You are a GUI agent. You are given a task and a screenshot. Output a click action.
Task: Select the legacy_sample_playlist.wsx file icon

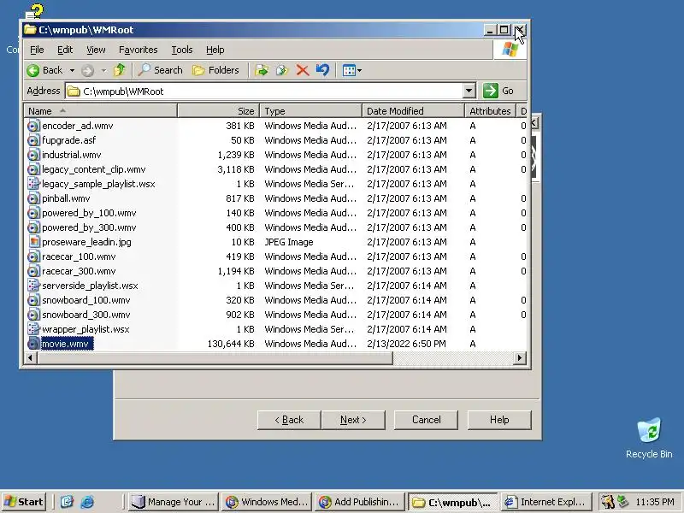coord(33,184)
